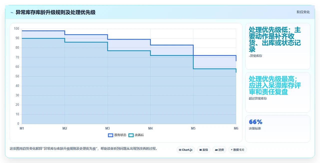Viewport: 320px width, 163px height.
Task: Click the 原有状态 blue legend swatch
Action: [x=111, y=135]
